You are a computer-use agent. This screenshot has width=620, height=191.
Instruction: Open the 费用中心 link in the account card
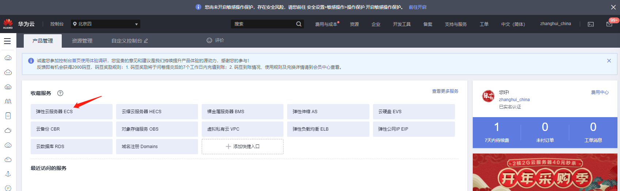(600, 92)
